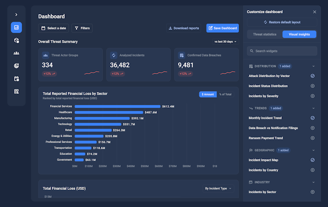Remove the Attack Distribution by Vector widget

(x=312, y=76)
